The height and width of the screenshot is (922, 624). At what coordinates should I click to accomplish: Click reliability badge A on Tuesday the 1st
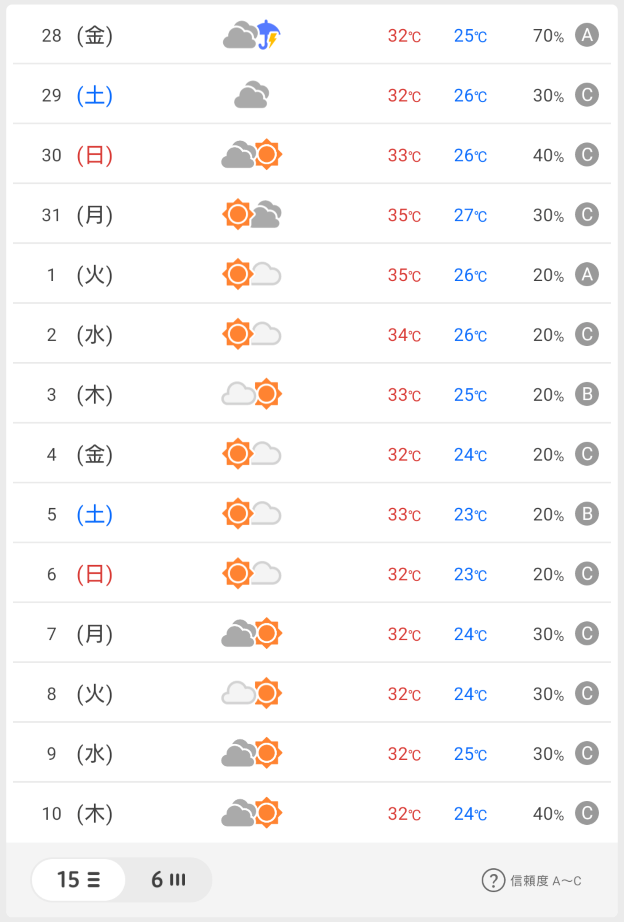[x=587, y=274]
